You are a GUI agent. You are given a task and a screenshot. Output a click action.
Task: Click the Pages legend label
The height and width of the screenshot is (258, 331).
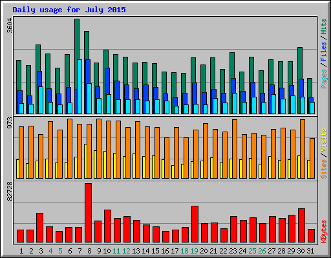324,79
